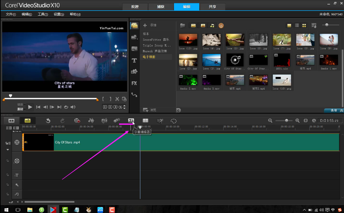
Task: Open the FX filter library
Action: 134,83
